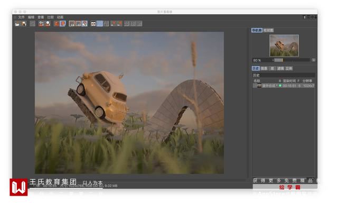Screen dimensions: 338x203
Task: Click the first of three grey end icons
Action: [x=127, y=23]
